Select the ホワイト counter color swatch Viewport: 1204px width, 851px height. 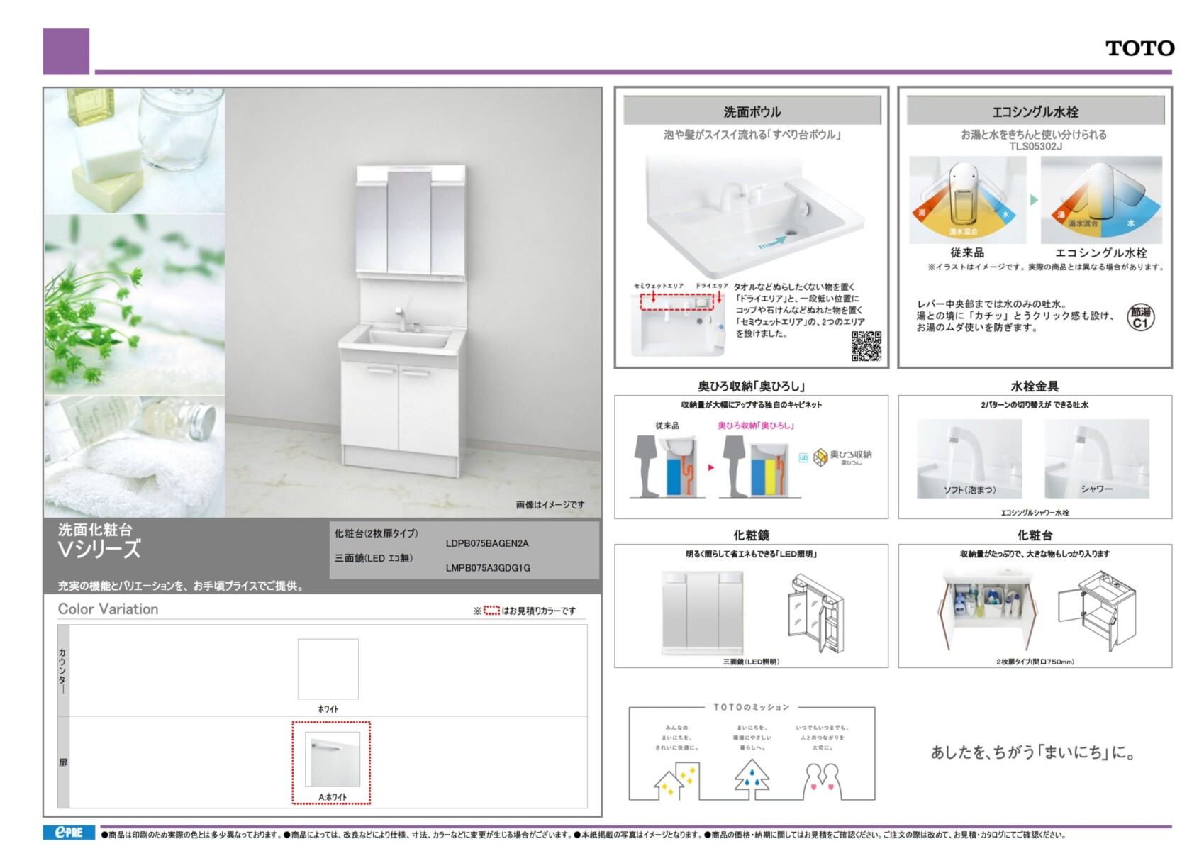pyautogui.click(x=328, y=669)
